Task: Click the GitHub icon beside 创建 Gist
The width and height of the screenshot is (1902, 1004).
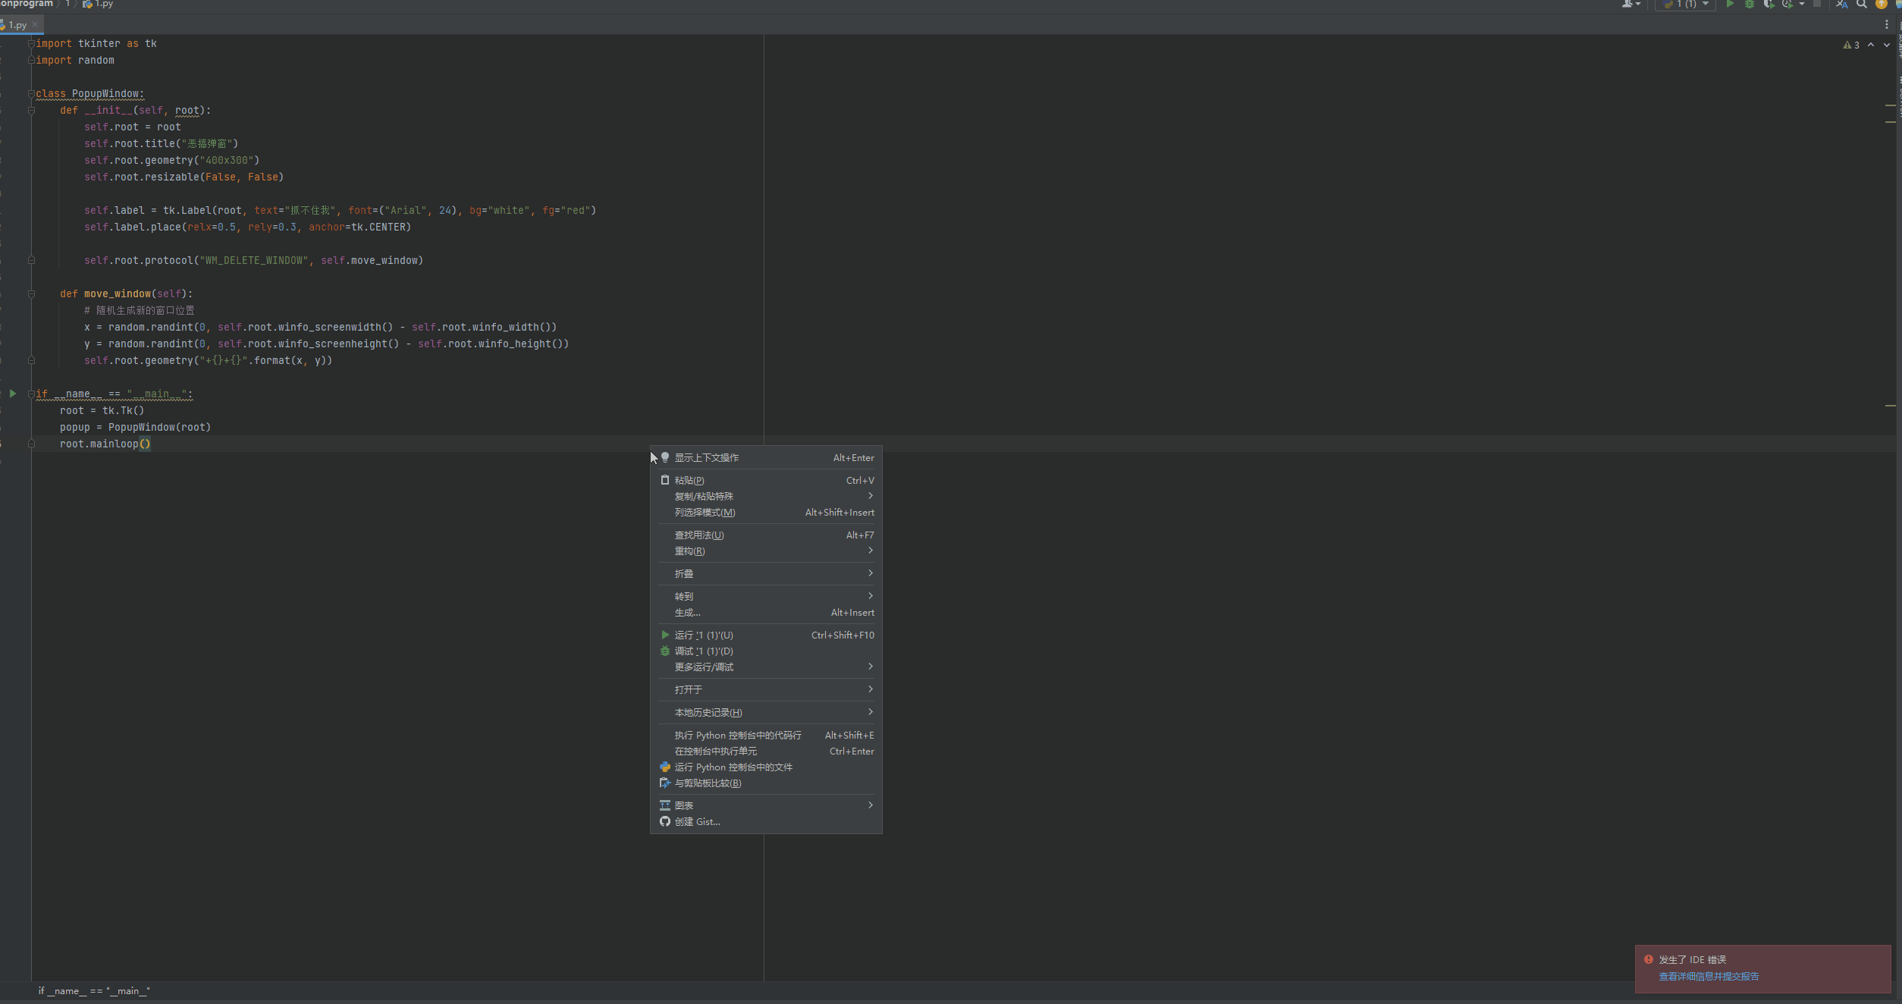Action: pos(665,821)
